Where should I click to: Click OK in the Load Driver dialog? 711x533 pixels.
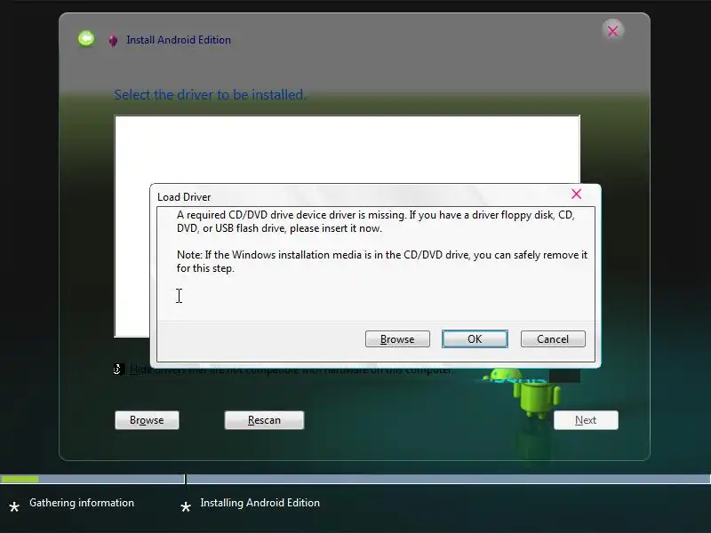(x=475, y=339)
